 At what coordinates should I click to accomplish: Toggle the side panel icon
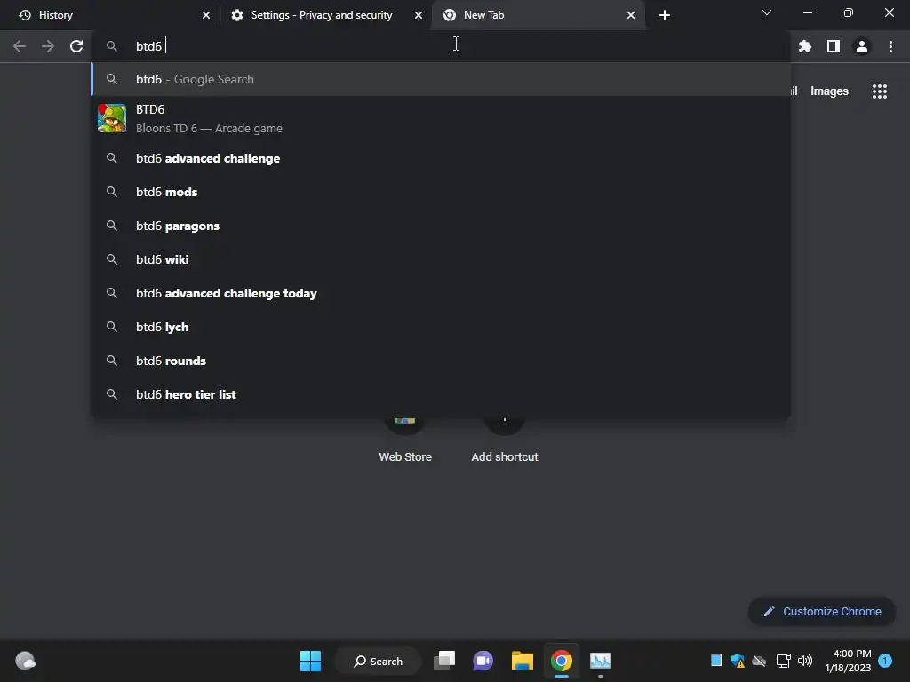coord(834,46)
